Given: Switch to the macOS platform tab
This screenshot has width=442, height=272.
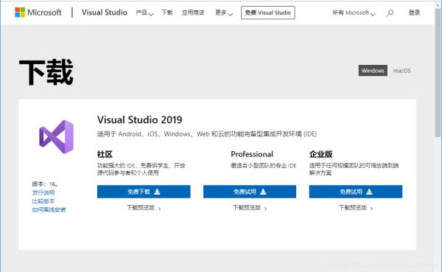Looking at the screenshot, I should point(402,71).
